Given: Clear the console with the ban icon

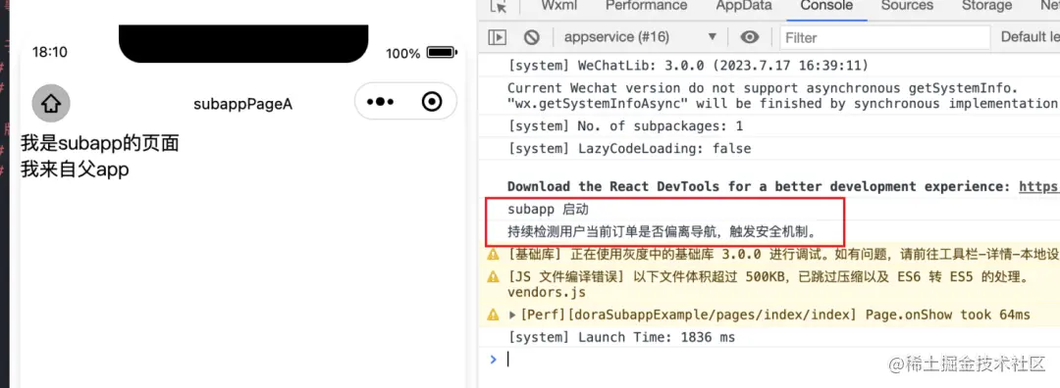Looking at the screenshot, I should pos(532,38).
